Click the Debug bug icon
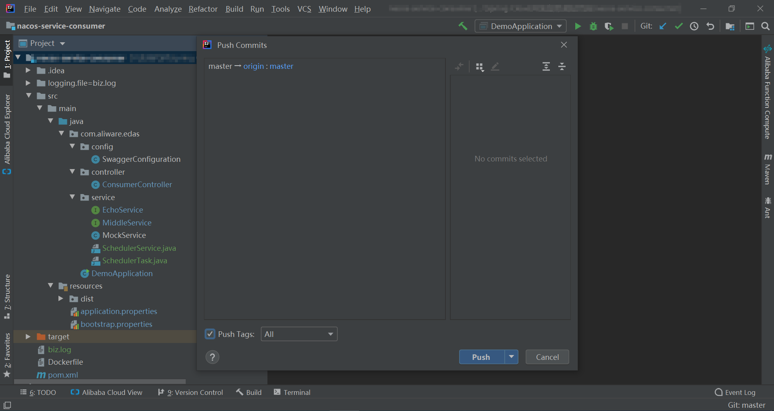 click(x=593, y=26)
